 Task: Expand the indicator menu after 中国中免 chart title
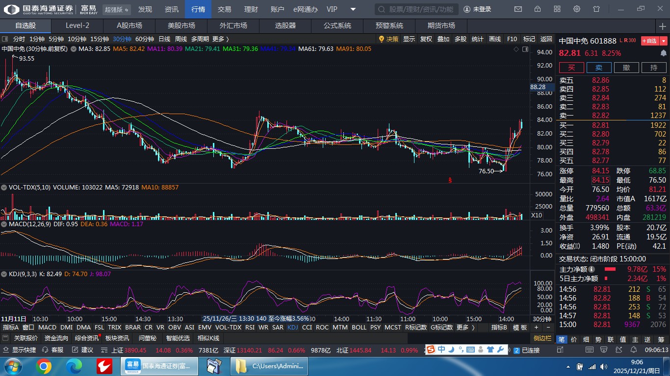[73, 49]
